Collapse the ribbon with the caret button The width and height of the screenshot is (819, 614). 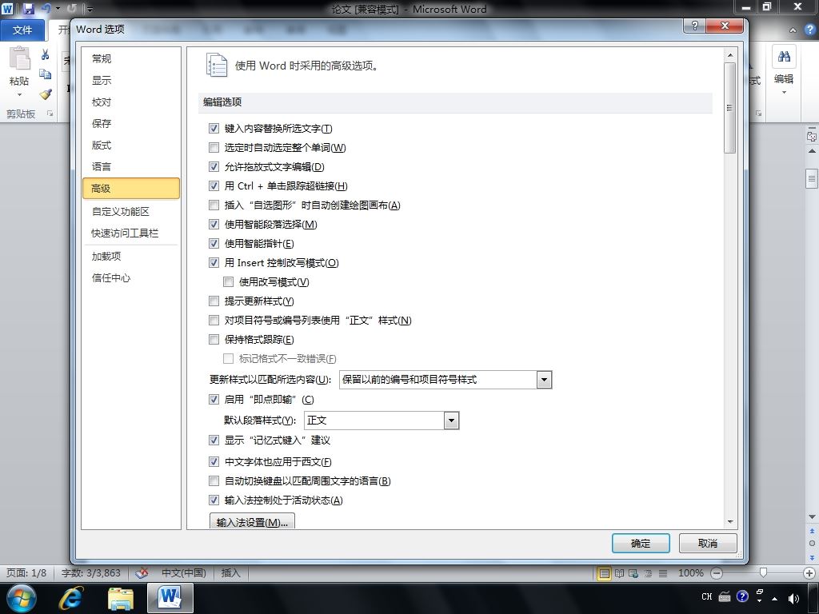(793, 30)
